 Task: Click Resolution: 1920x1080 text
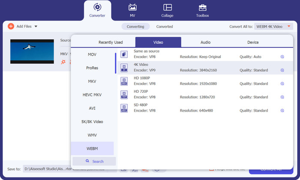click(x=198, y=84)
